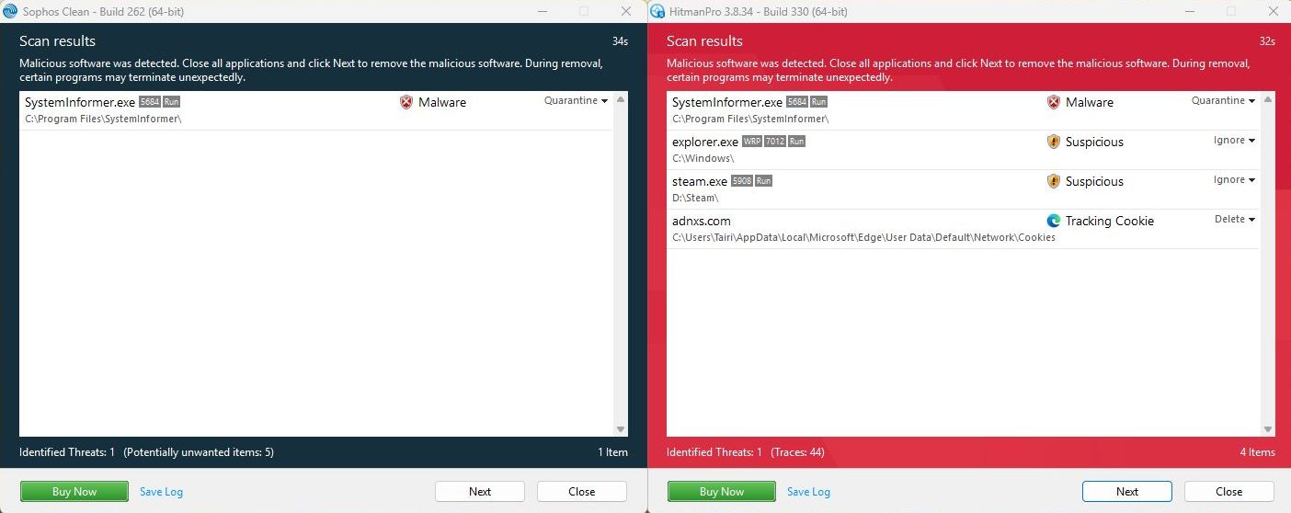Click Potentially unwanted items: 5 text
This screenshot has width=1291, height=513.
click(199, 452)
